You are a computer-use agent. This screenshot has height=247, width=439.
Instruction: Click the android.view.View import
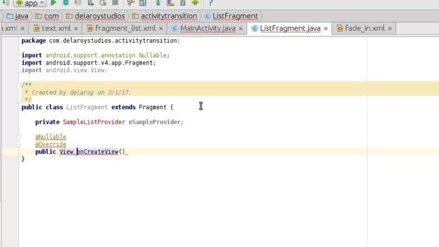[76, 70]
